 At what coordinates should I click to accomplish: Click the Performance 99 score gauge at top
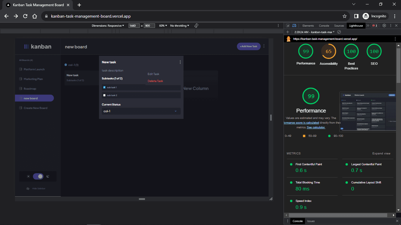(306, 52)
